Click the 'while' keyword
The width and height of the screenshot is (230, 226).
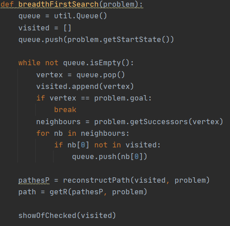click(x=29, y=63)
